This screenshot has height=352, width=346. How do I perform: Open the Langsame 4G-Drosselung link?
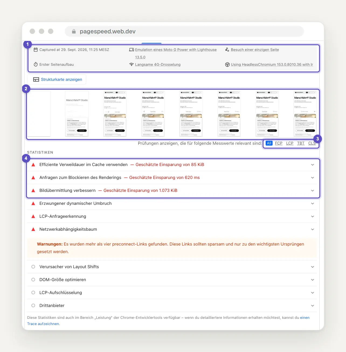(158, 64)
